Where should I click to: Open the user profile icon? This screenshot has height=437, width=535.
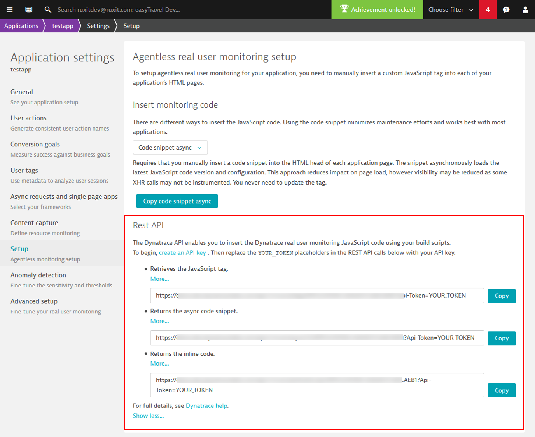[525, 10]
